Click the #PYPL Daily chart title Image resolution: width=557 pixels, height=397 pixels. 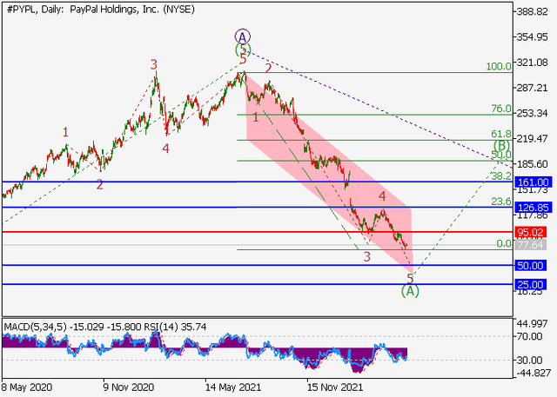click(x=99, y=9)
